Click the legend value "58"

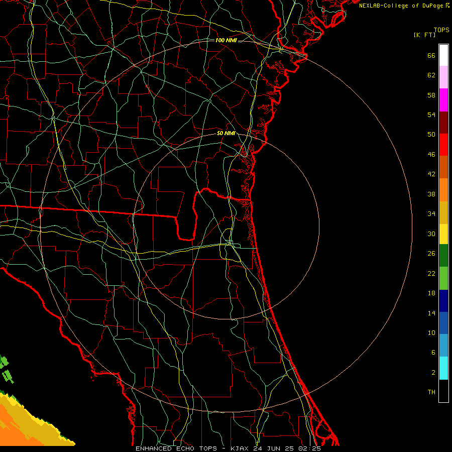point(431,95)
